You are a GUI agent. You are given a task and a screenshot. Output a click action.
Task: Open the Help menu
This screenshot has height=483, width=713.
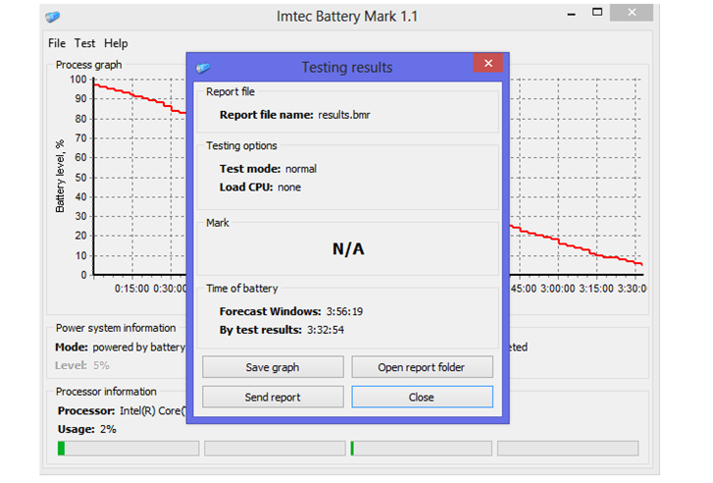[x=116, y=43]
